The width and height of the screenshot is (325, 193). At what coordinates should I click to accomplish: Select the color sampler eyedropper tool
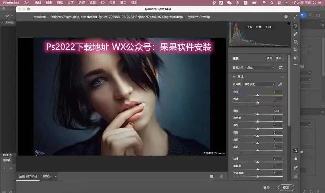(296, 168)
